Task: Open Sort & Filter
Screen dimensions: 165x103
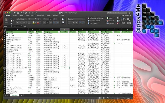Action: (x=123, y=21)
